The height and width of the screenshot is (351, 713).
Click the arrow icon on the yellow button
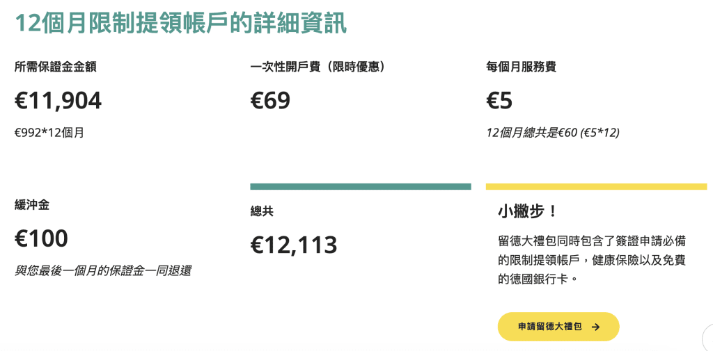coord(595,327)
